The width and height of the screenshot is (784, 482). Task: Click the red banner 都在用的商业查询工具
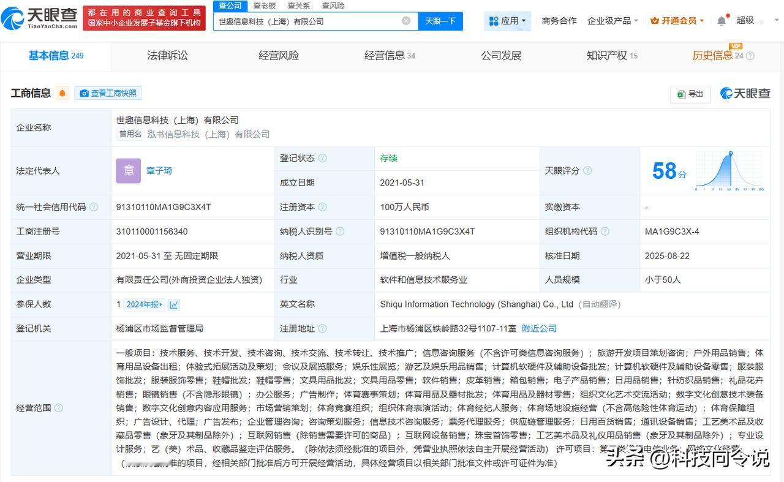[144, 17]
